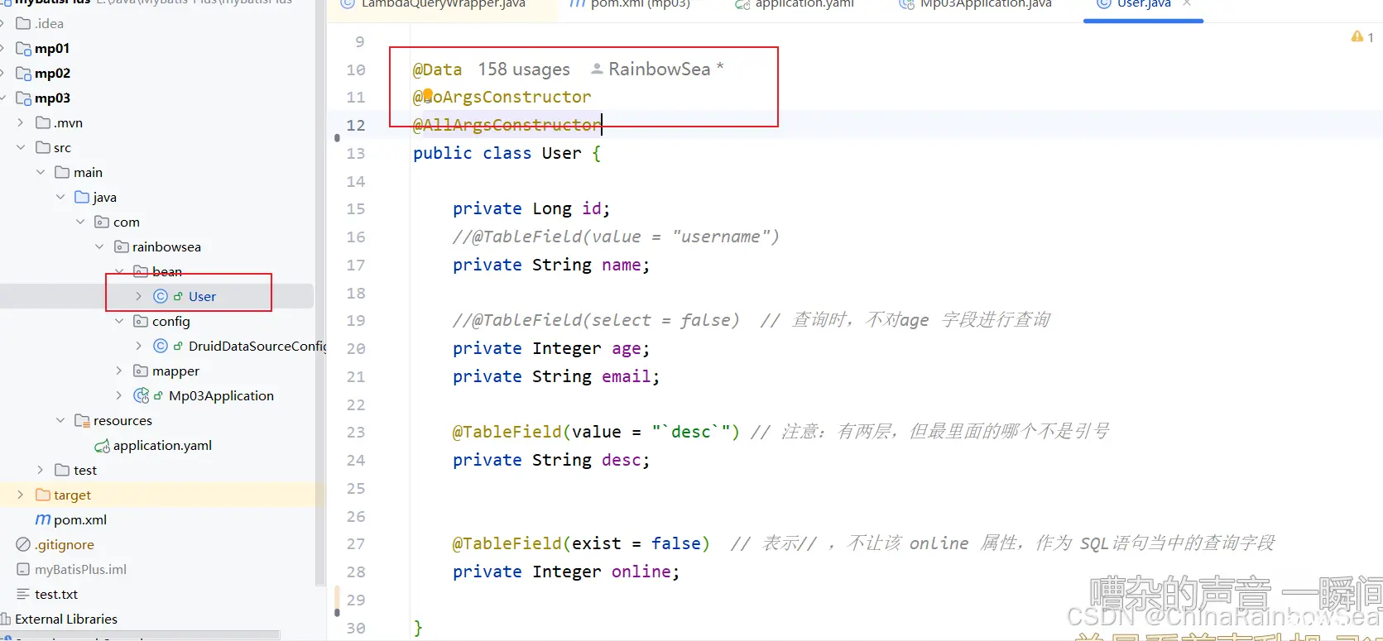
Task: Collapse the config package
Action: pos(119,321)
